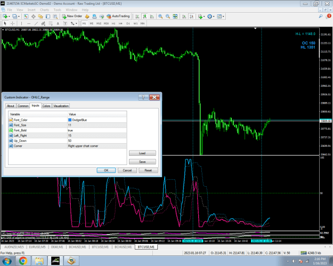Click the Zoom In magnifier icon
Screen dimensions: 333x266
160,16
